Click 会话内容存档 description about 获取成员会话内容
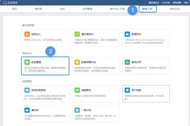190x126 pixels. point(45,97)
